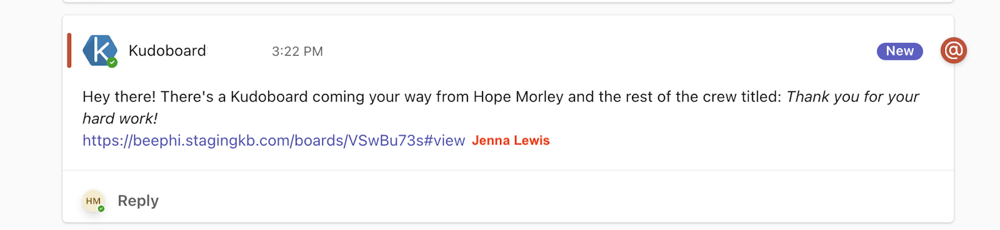Click the Jenna Lewis mention
1000x230 pixels.
click(x=511, y=140)
